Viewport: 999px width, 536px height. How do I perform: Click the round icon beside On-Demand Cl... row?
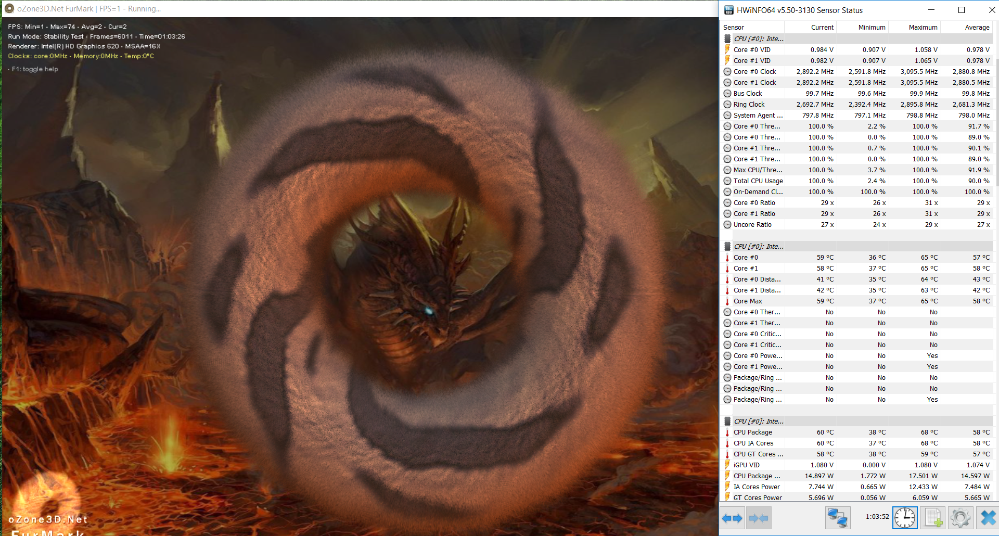[727, 192]
